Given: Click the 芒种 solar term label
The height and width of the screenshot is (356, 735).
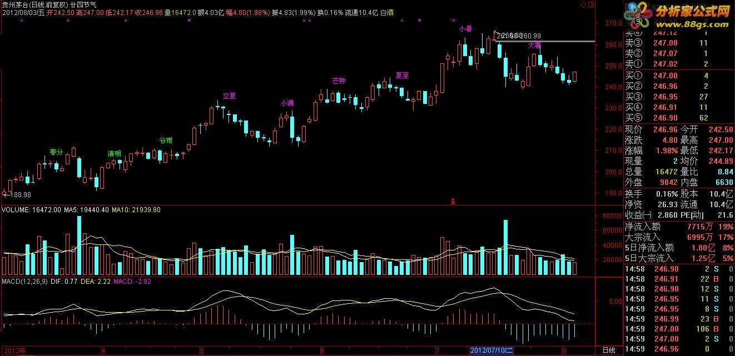Looking at the screenshot, I should tap(339, 81).
